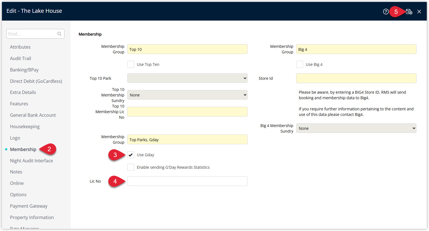Enable sending G'Day Rewards Statistics checkbox

click(x=131, y=167)
